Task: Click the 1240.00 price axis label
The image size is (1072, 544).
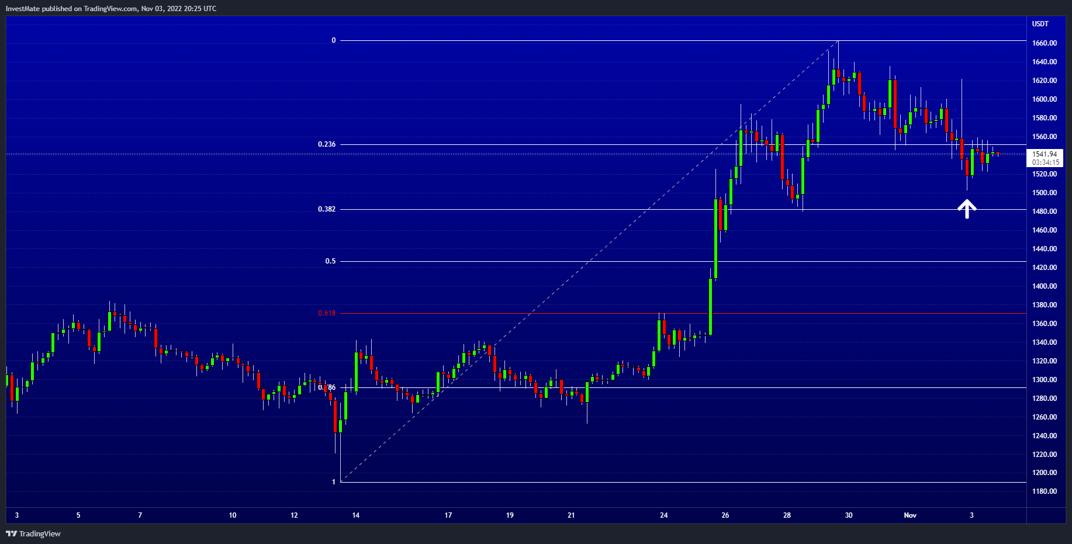Action: tap(1045, 436)
